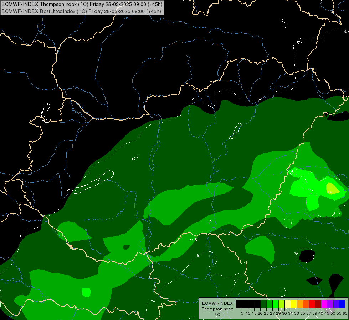This screenshot has height=320, width=349.
Task: Click the yellow-green peak area on the map
Action: point(333,188)
